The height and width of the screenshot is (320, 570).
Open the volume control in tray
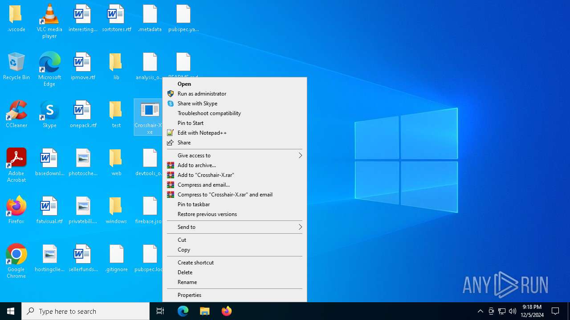[513, 311]
